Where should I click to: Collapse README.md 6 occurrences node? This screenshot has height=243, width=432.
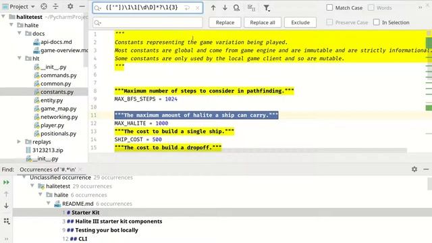49,204
